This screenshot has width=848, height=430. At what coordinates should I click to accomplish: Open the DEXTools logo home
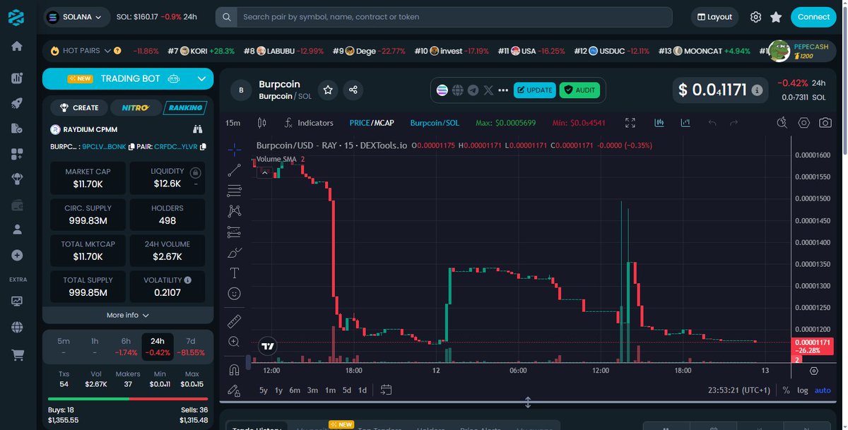coord(17,17)
